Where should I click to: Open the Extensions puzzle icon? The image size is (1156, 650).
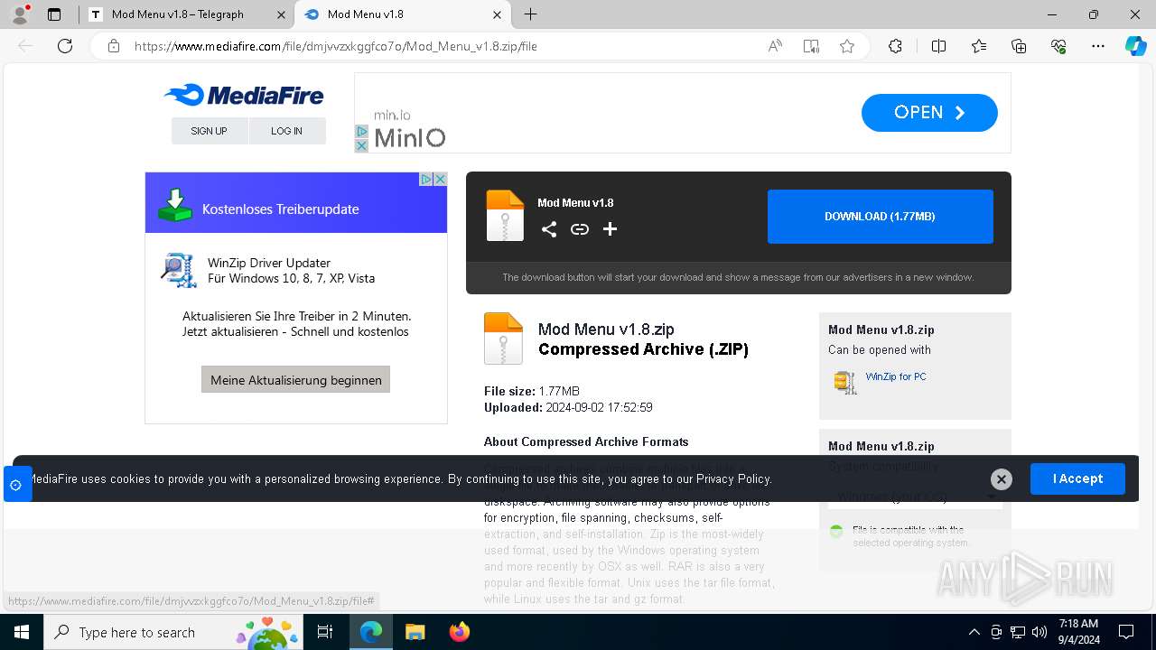(895, 46)
